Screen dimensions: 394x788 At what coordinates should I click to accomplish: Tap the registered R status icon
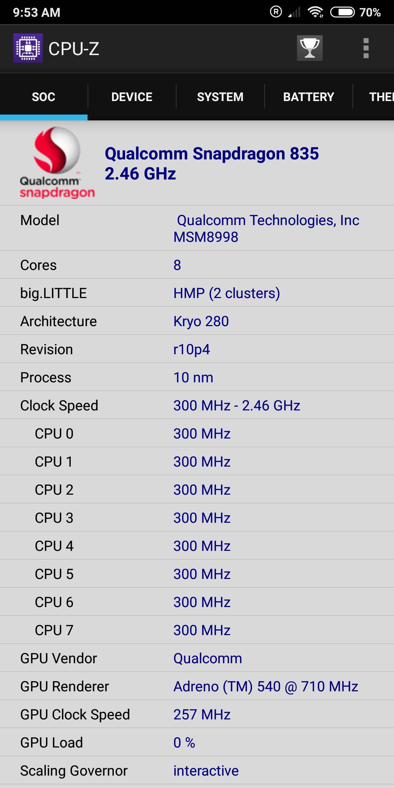click(276, 12)
